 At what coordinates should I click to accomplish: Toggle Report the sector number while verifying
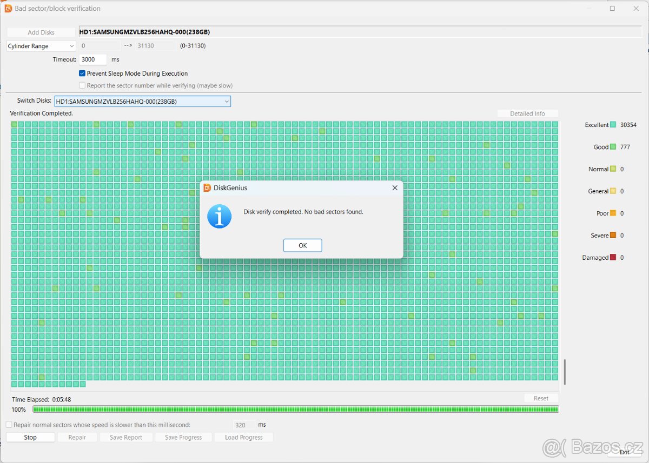tap(82, 85)
